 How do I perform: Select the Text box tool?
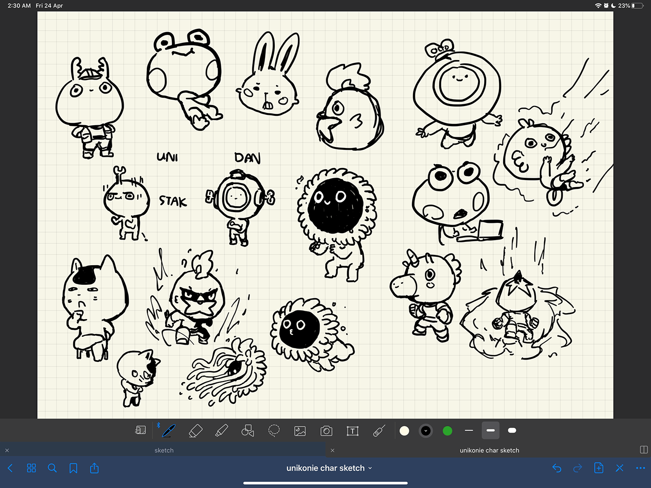[352, 431]
